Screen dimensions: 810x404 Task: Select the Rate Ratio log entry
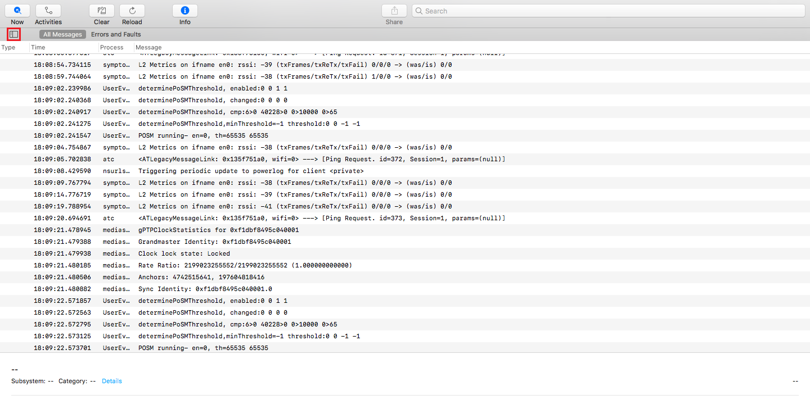[245, 265]
